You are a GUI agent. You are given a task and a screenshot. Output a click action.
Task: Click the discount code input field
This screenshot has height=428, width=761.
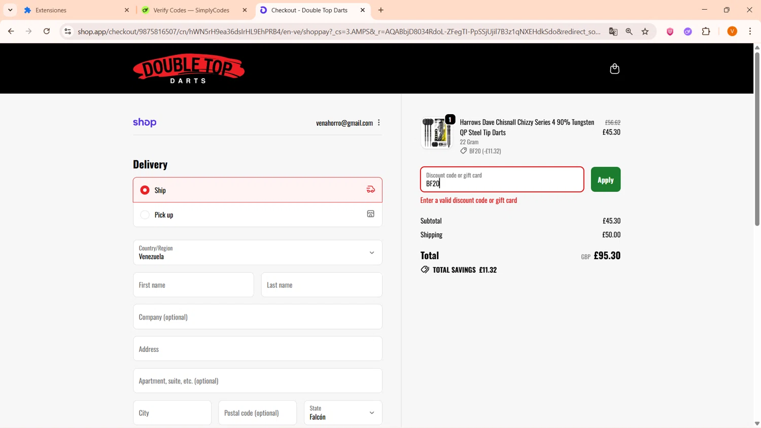point(502,180)
